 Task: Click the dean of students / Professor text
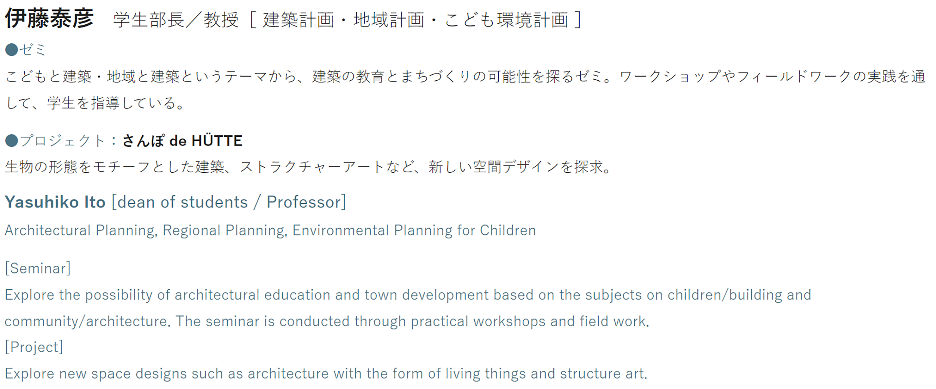pyautogui.click(x=229, y=202)
